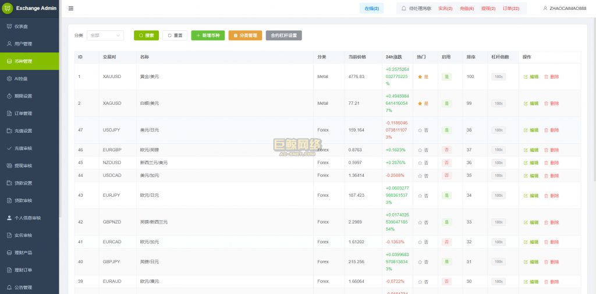This screenshot has width=596, height=294.
Task: Toggle the hot star for XAGUSD
Action: click(x=420, y=104)
